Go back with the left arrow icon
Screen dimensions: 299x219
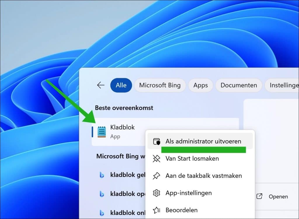click(101, 85)
